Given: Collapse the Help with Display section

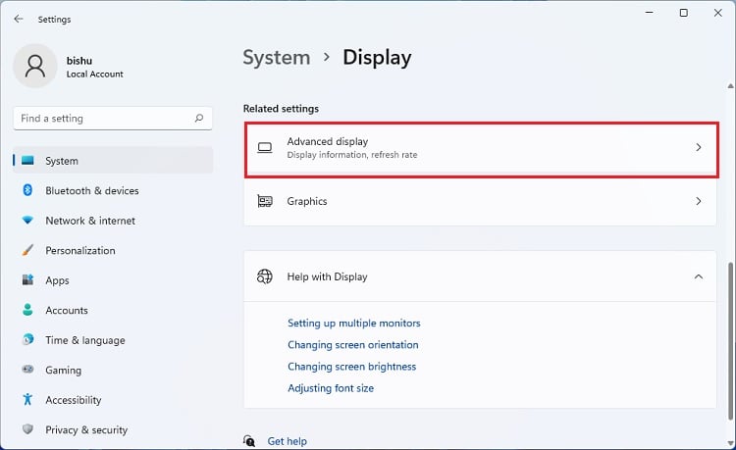Looking at the screenshot, I should (x=699, y=276).
